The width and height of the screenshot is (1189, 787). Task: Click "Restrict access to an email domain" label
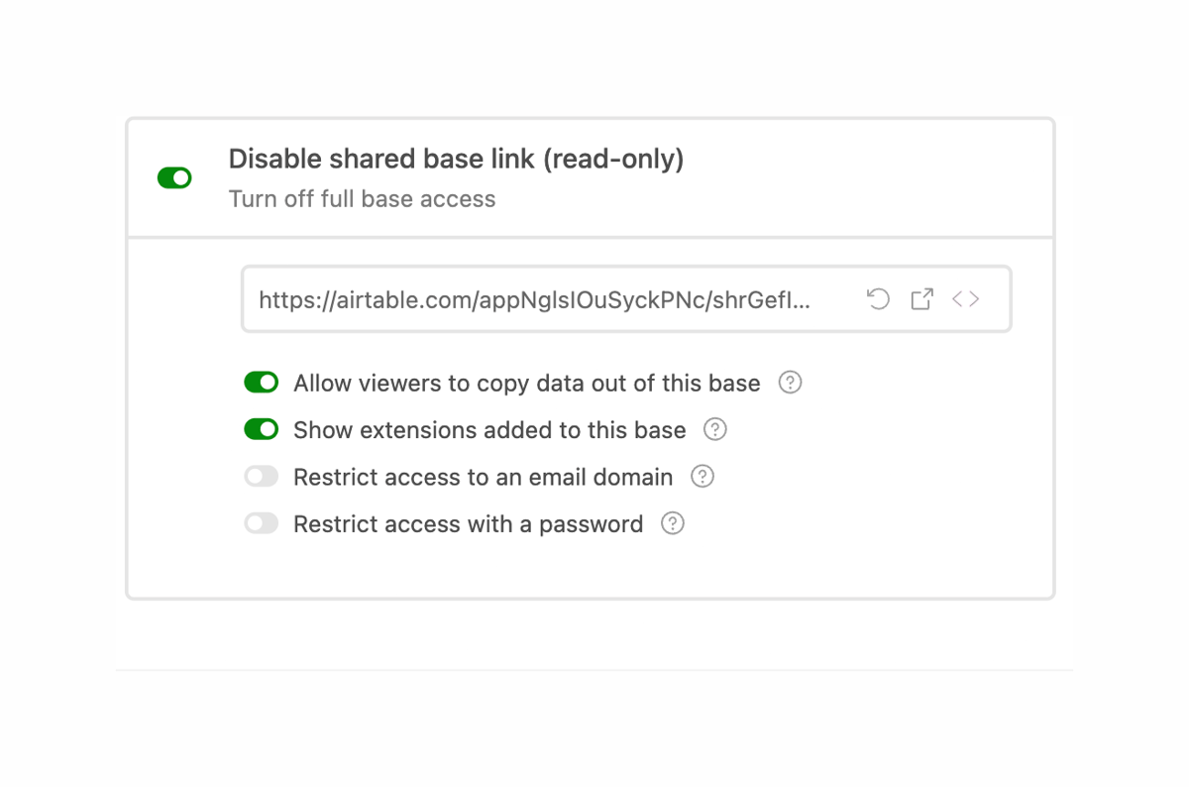481,477
